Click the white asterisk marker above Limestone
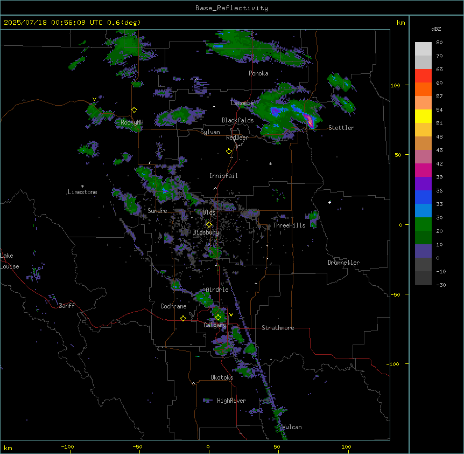The height and width of the screenshot is (454, 464). 82,187
